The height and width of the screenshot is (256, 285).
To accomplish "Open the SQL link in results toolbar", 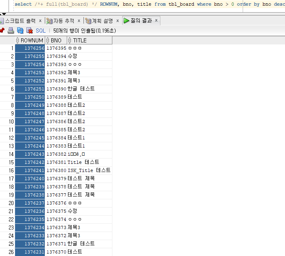I will tap(41, 31).
